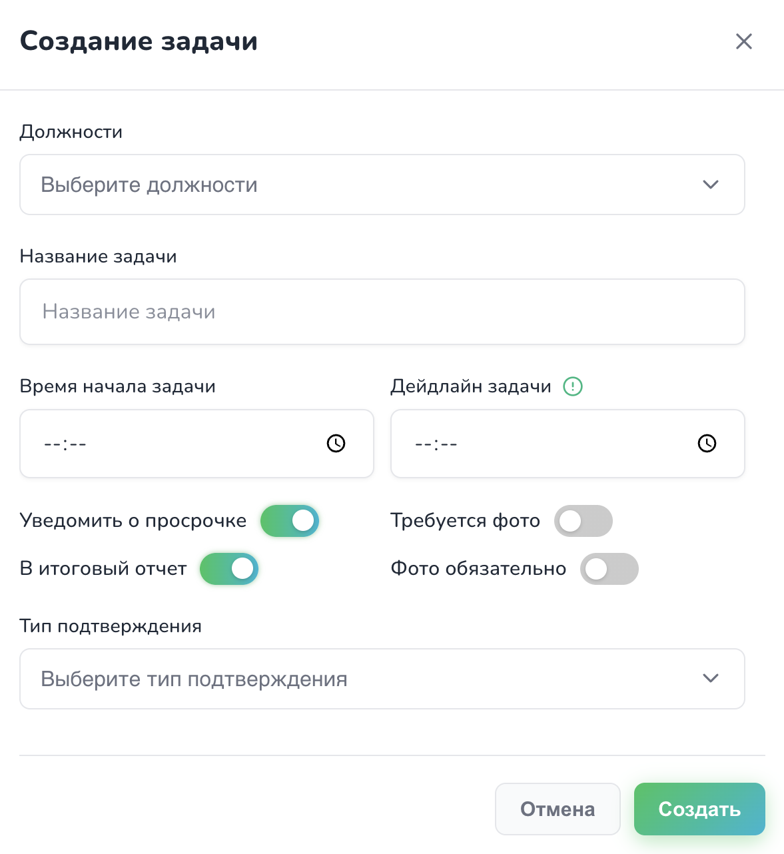
Task: Click the clock icon in the start time field
Action: pos(336,444)
